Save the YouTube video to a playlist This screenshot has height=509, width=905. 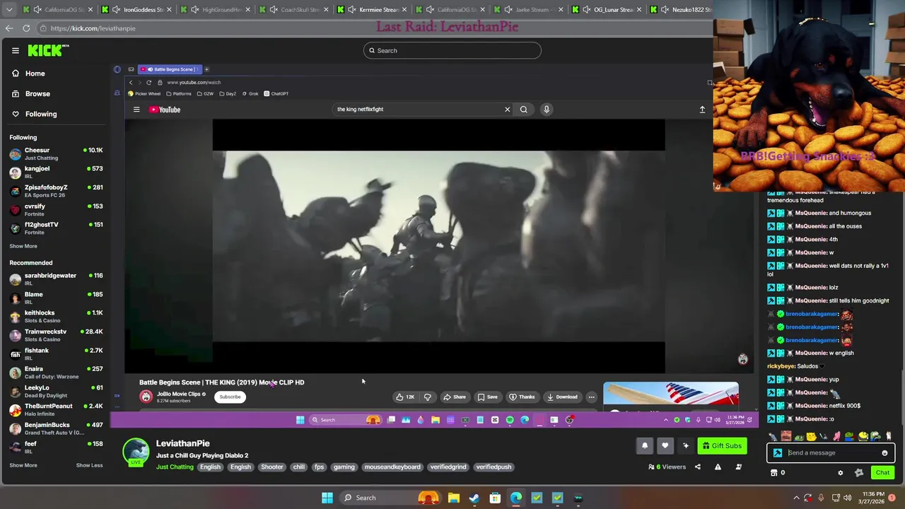tap(487, 397)
